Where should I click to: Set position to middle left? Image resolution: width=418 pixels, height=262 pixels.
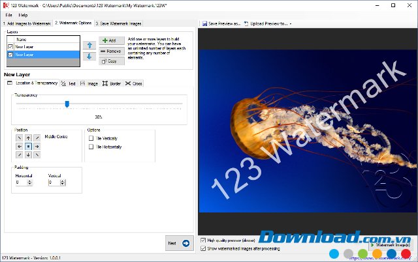(x=19, y=146)
